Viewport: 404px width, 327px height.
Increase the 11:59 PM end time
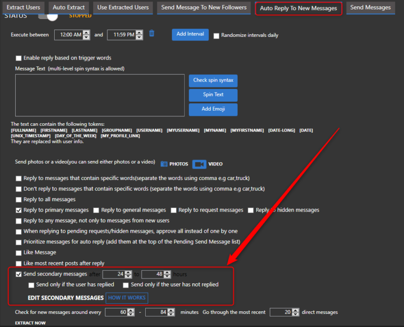pos(139,33)
